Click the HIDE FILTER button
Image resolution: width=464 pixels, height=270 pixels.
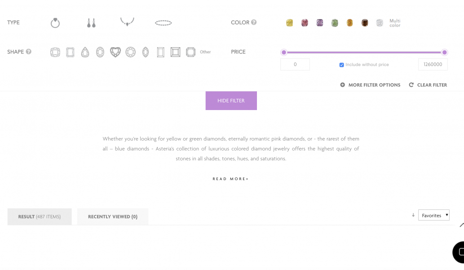tap(231, 101)
